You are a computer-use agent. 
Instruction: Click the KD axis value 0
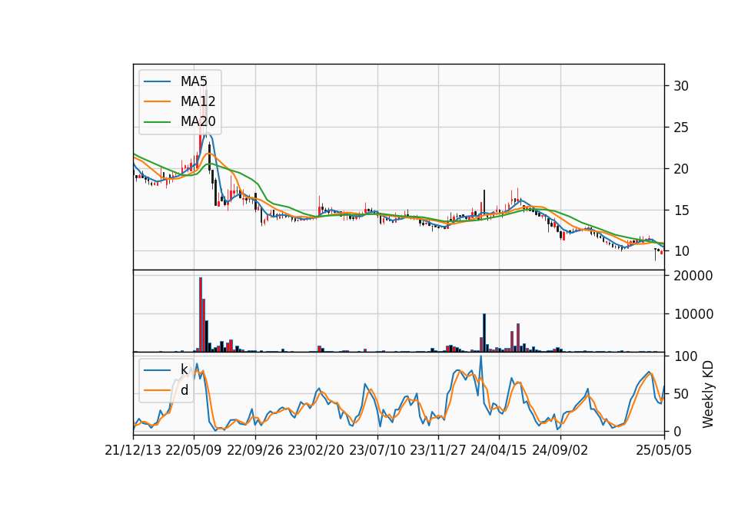(677, 432)
